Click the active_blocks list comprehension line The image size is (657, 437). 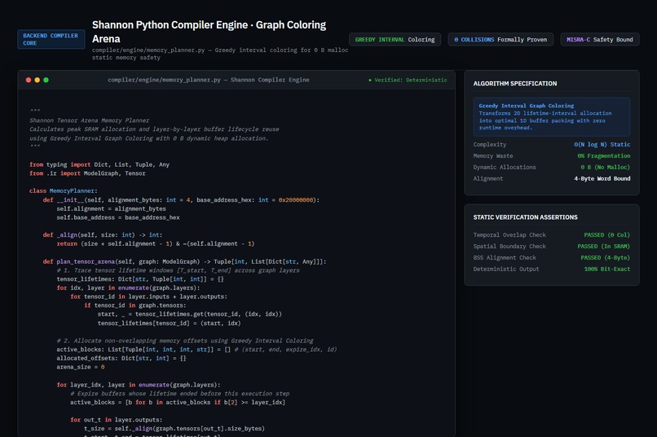[178, 402]
